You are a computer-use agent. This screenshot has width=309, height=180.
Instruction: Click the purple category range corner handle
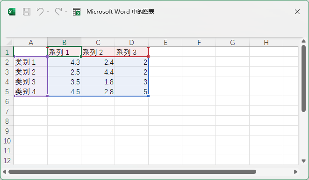(x=48, y=96)
